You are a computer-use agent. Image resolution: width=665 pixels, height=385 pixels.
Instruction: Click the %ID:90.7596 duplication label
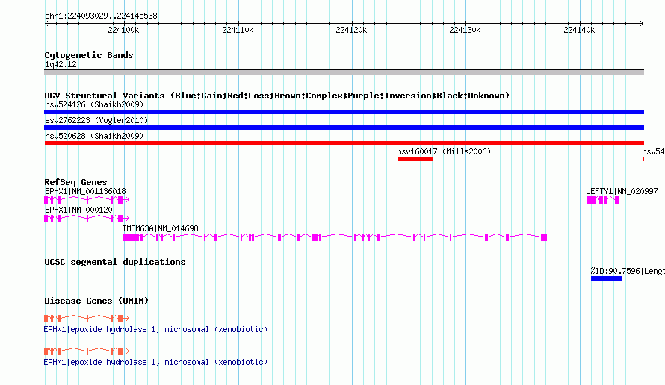click(628, 271)
